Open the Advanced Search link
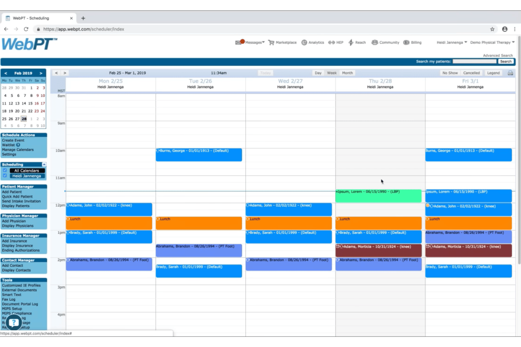The width and height of the screenshot is (521, 347). click(x=498, y=56)
